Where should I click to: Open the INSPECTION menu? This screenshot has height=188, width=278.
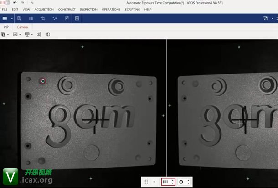coord(88,10)
